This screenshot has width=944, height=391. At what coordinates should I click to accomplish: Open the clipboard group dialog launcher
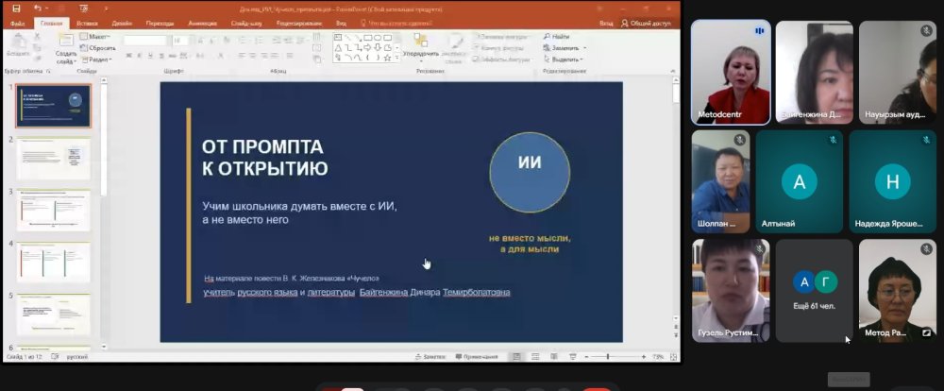48,71
